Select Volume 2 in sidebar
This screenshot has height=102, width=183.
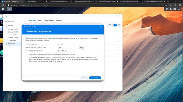13,35
